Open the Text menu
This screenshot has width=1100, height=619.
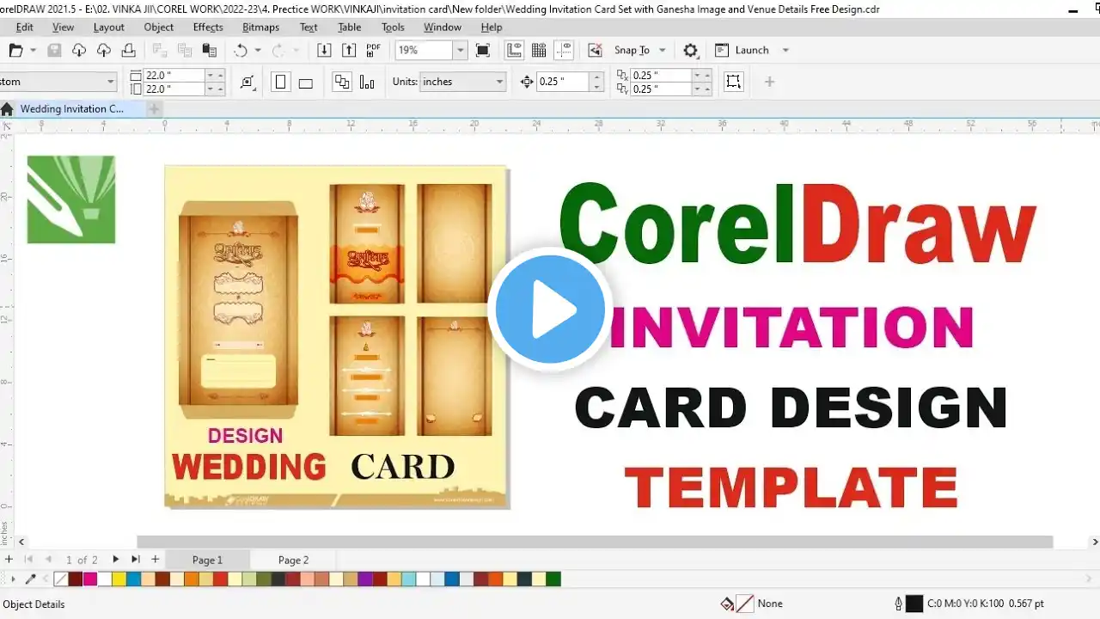[x=309, y=28]
